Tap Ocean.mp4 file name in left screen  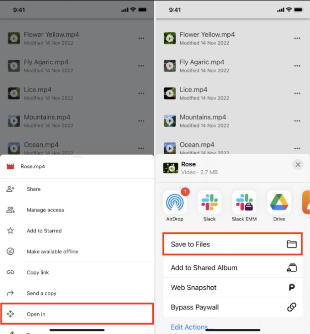click(41, 145)
